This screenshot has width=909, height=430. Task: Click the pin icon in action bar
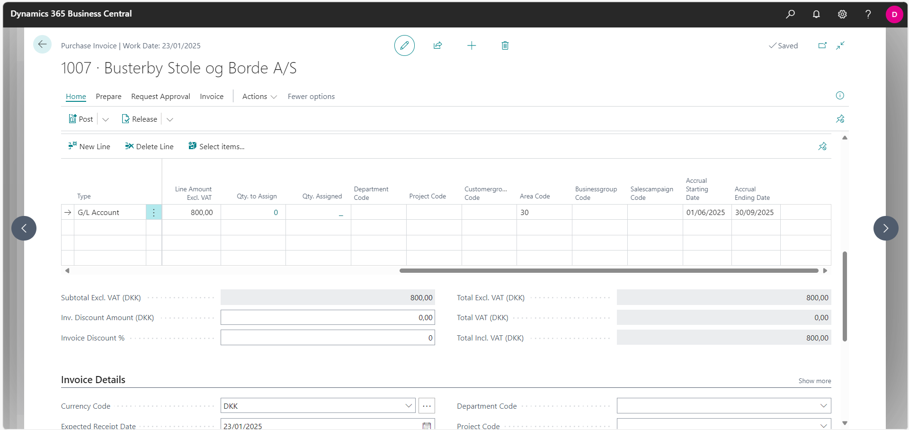coord(840,119)
